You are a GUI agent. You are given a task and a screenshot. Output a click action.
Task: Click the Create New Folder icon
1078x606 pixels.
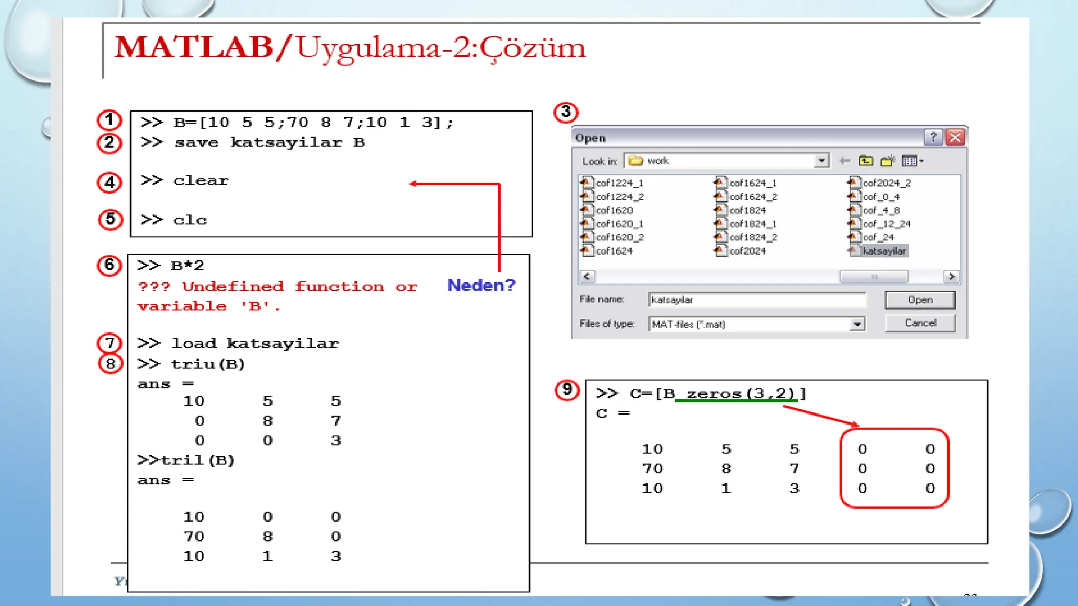[887, 161]
